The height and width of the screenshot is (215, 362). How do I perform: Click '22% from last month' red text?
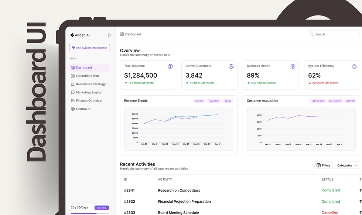point(325,83)
